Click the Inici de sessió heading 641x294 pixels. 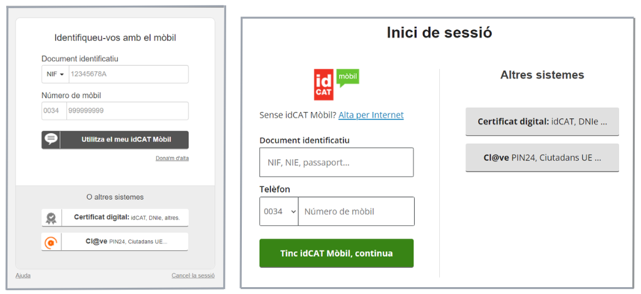pos(439,33)
